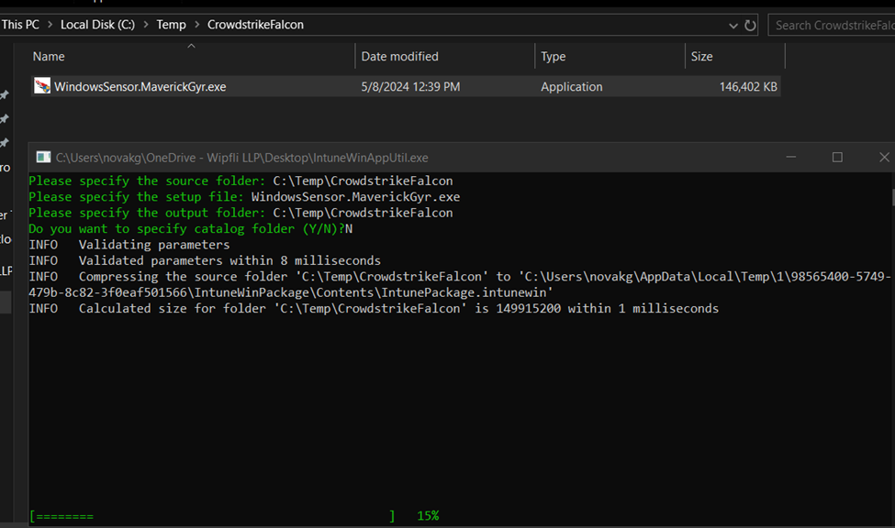895x528 pixels.
Task: Expand the chevron after Temp breadcrumb
Action: 196,25
